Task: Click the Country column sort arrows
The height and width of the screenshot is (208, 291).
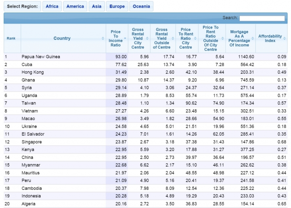Action: pos(103,38)
